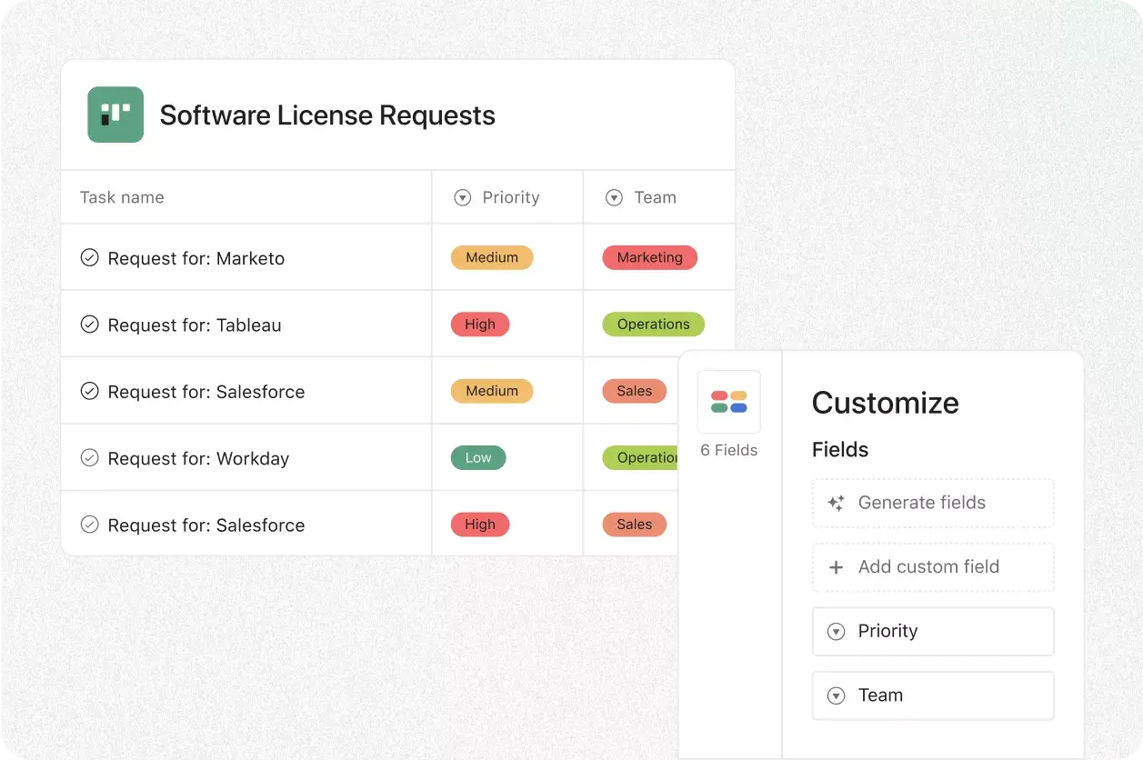1143x760 pixels.
Task: Open the Team column header dropdown
Action: [x=614, y=197]
